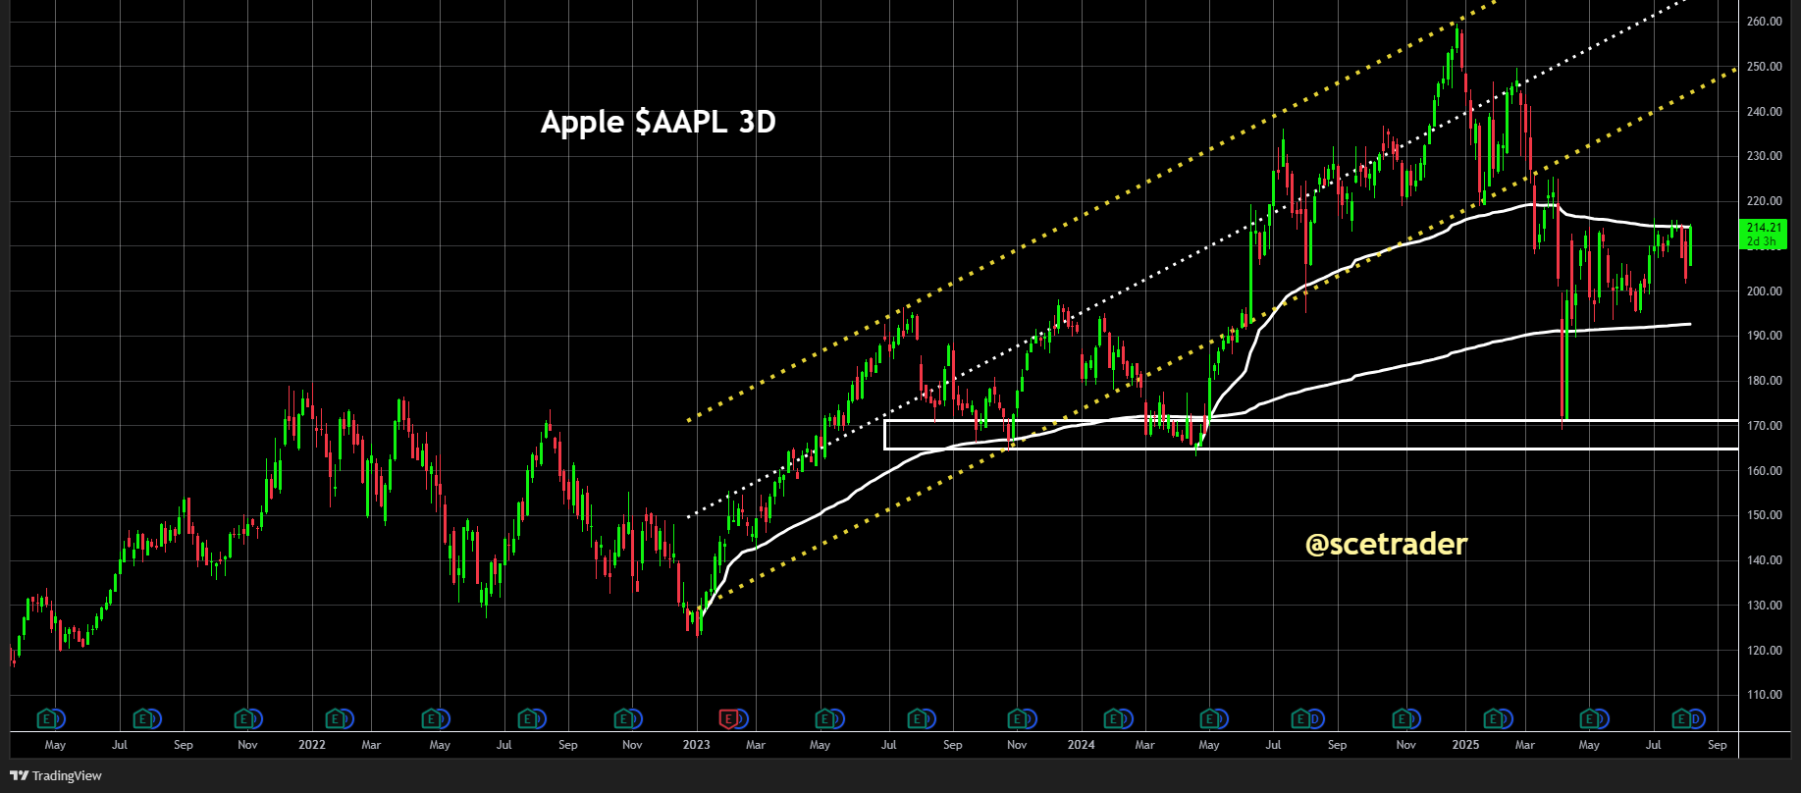Click the 220.00 price axis label
This screenshot has width=1801, height=793.
[1765, 201]
